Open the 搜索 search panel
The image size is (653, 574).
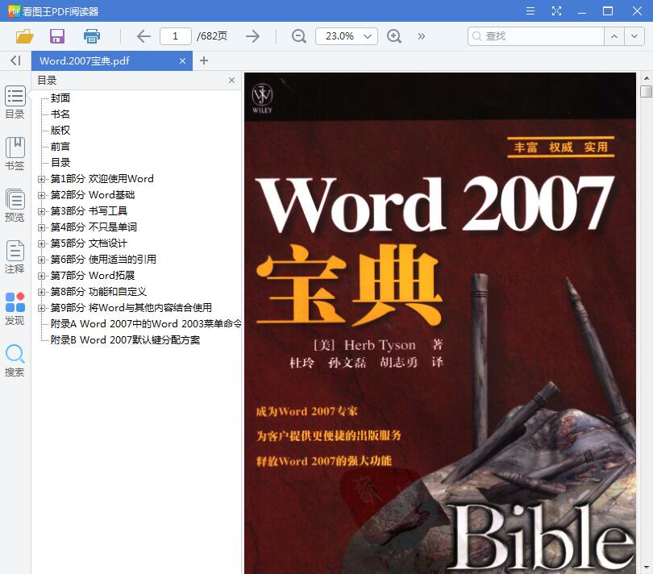15,360
